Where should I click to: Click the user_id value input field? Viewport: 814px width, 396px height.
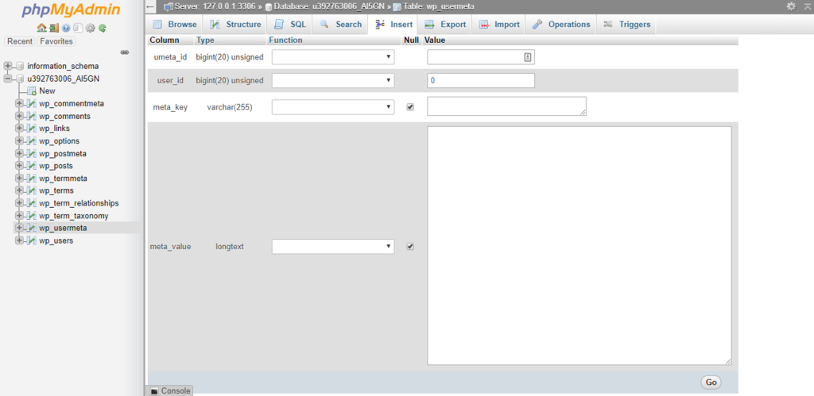pos(480,81)
